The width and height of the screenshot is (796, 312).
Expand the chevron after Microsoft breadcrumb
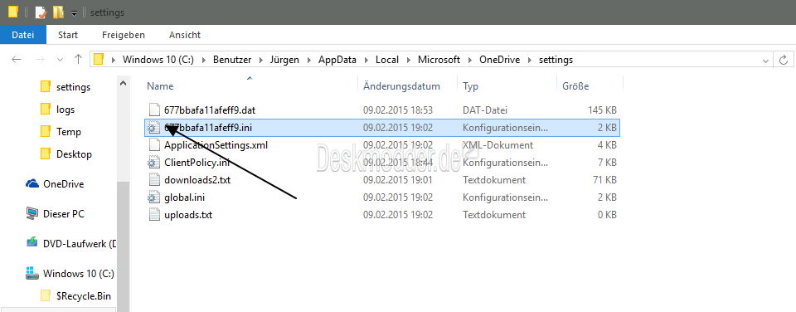(x=469, y=60)
